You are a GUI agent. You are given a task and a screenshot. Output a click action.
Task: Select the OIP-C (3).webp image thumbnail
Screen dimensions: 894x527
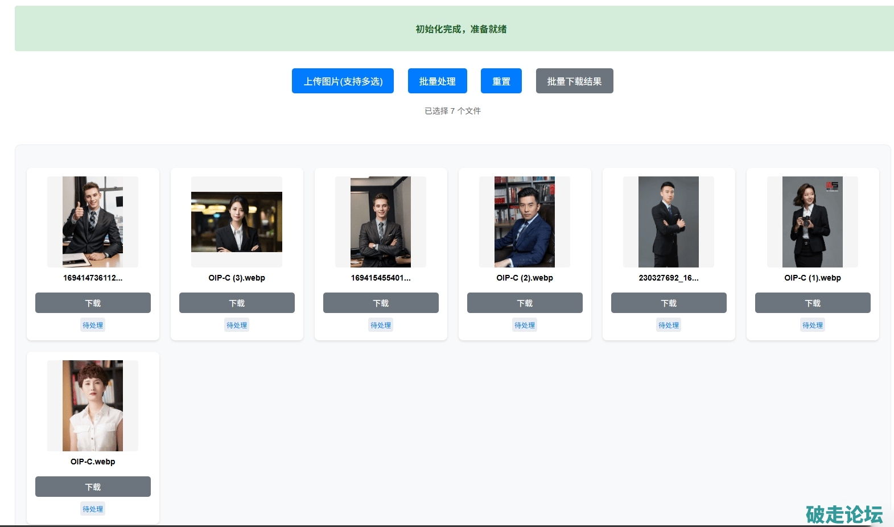point(237,222)
